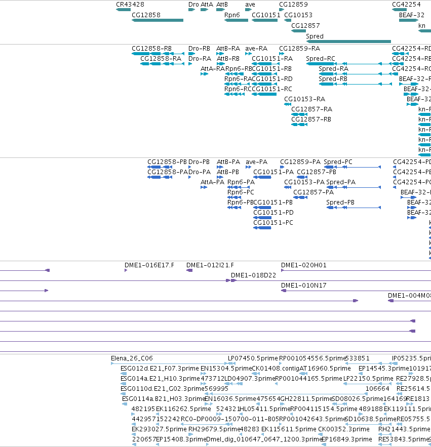Screen dimensions: 431x447
Task: Click the CG12859 gene label in gene track
Action: (293, 4)
